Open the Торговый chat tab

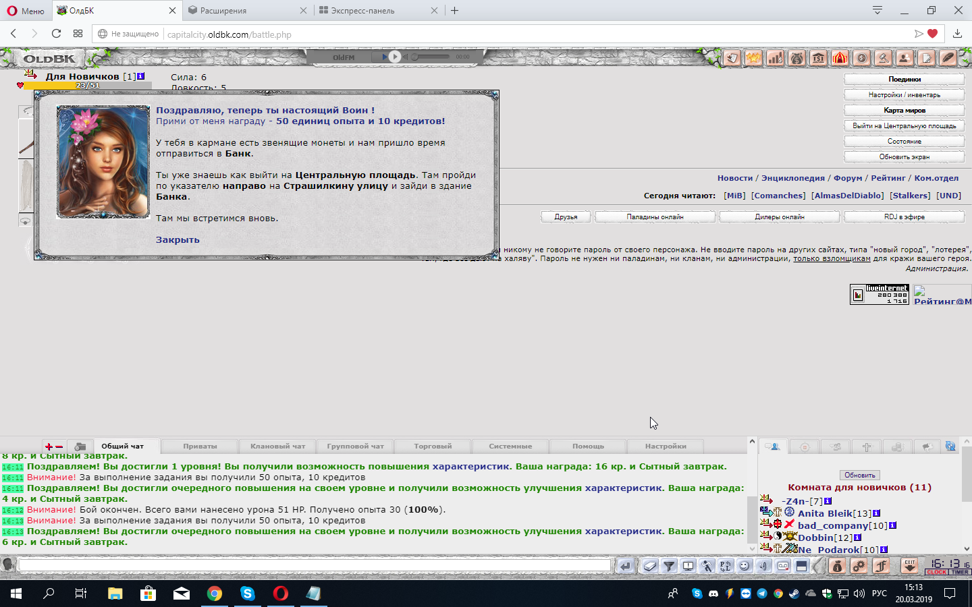pos(433,446)
